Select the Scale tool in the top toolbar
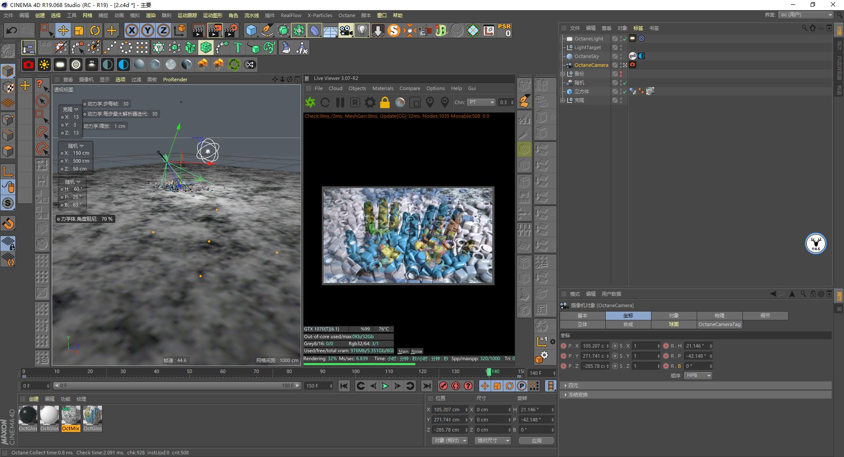 (79, 30)
